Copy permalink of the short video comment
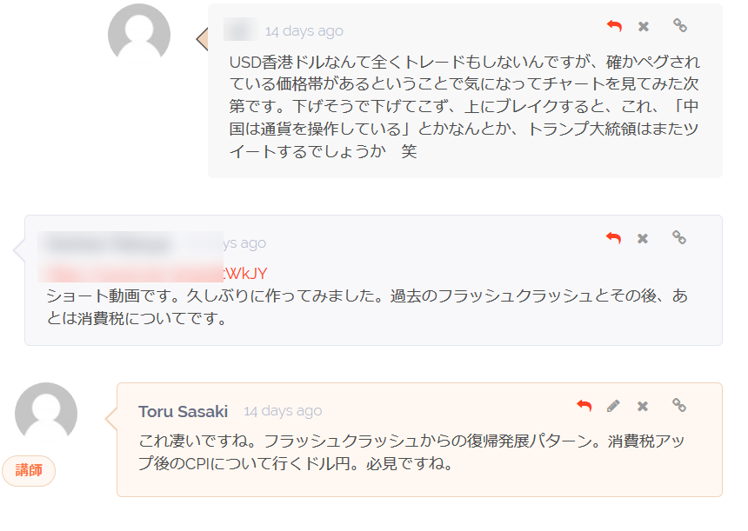The image size is (748, 531). [679, 237]
